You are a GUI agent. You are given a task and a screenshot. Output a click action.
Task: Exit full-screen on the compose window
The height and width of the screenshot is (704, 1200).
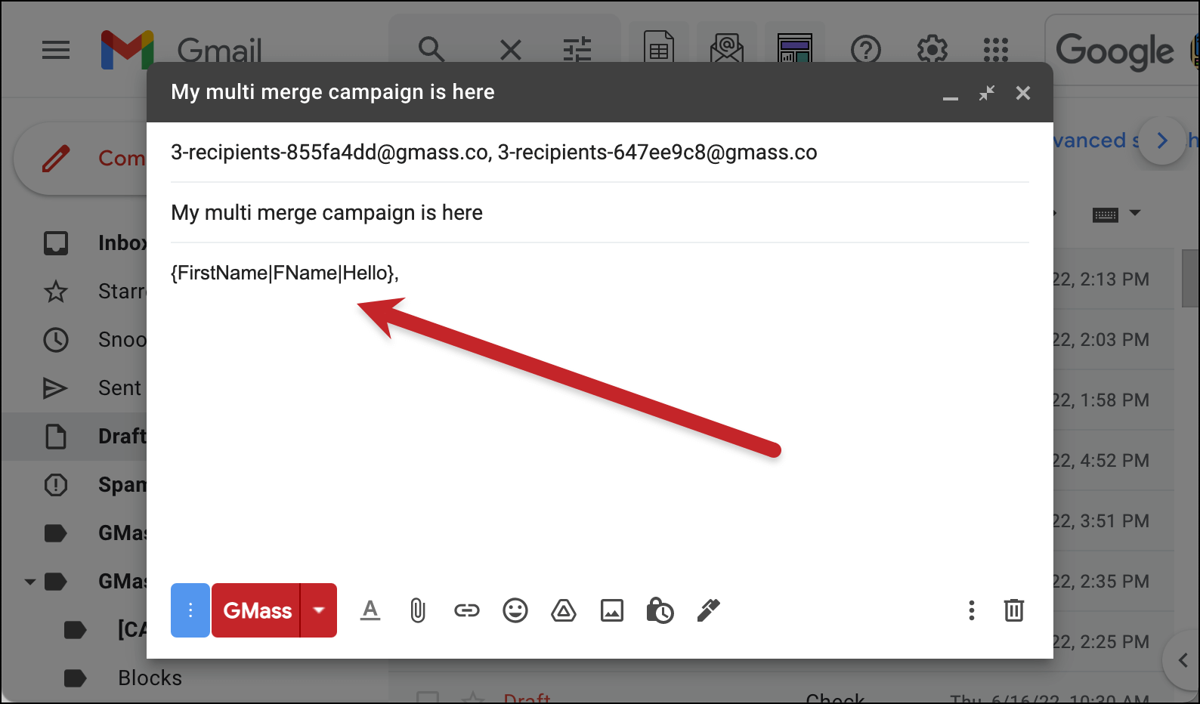(x=987, y=93)
